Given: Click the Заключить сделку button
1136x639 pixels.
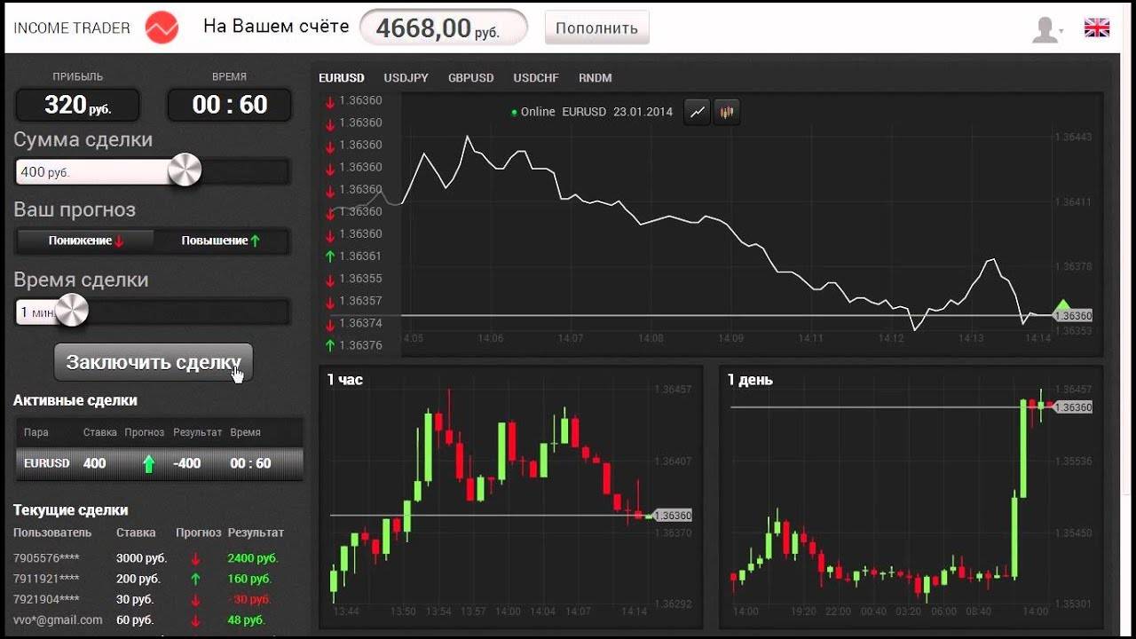Looking at the screenshot, I should [x=154, y=362].
